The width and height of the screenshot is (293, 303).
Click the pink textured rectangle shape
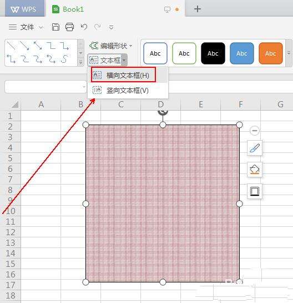tap(163, 203)
